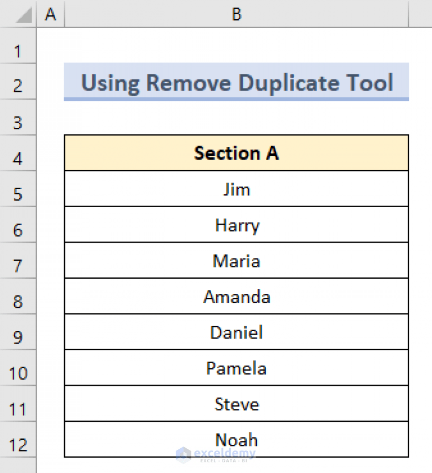Select the cell with Amanda
Screen dimensions: 432x473
(x=236, y=296)
